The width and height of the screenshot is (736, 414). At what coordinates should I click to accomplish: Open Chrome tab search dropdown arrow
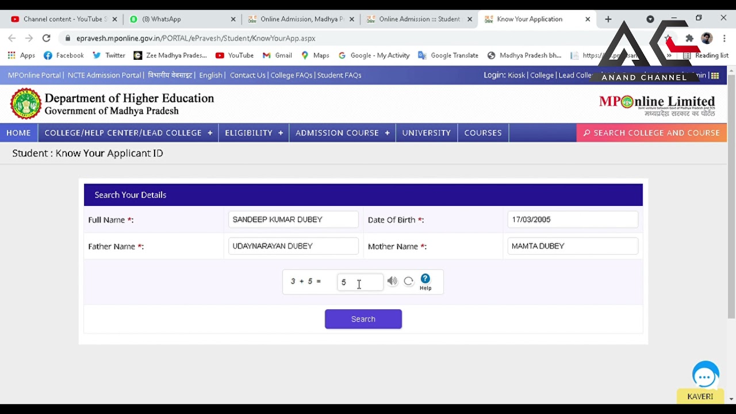point(650,19)
